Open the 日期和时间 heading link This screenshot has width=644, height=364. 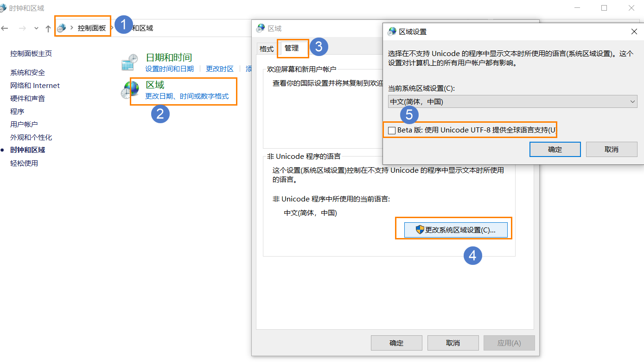169,57
